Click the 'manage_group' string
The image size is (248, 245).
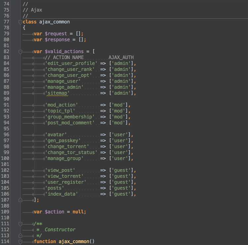tap(64, 158)
